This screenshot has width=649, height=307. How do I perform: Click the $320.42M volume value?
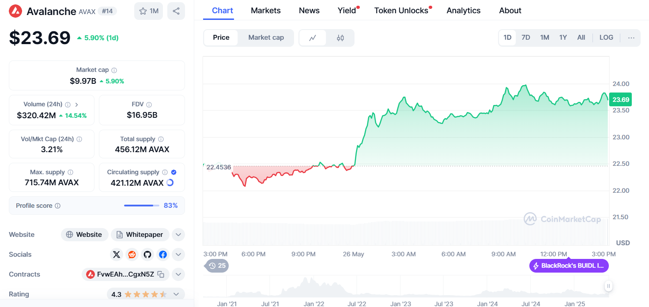(36, 116)
